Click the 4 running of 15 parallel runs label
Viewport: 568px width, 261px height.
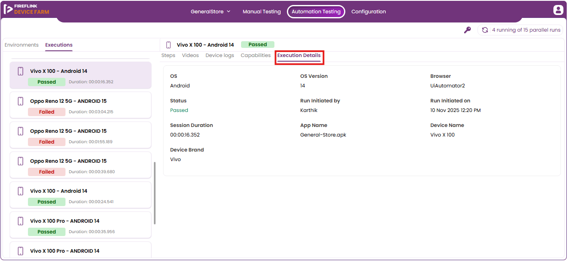526,30
